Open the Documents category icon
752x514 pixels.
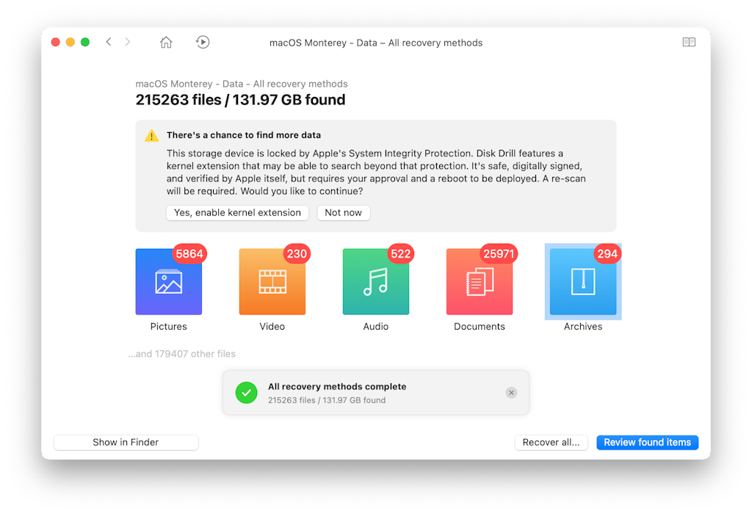479,282
